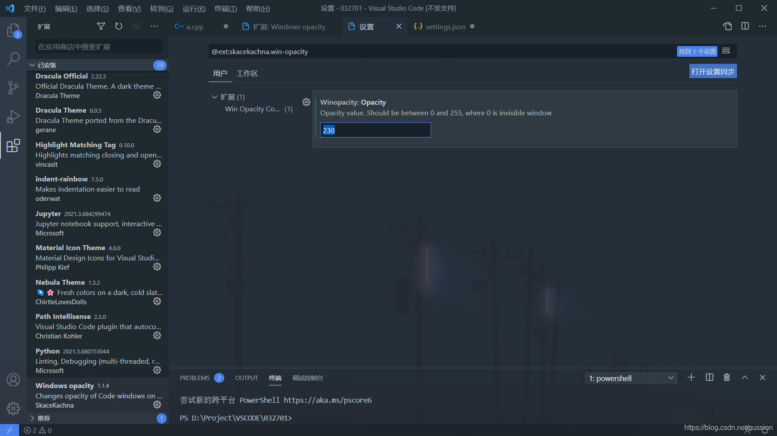Clear settings search input icon

tap(726, 51)
